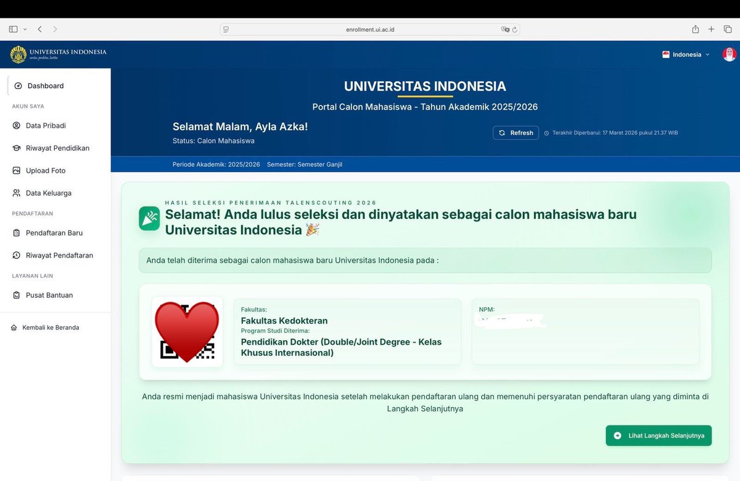Go back with browser back arrow

[39, 29]
